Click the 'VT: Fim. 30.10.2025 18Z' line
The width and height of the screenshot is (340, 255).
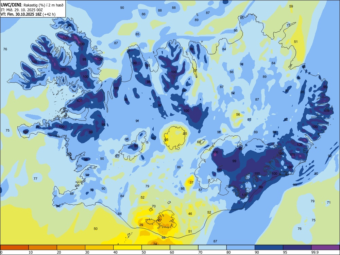(21, 14)
